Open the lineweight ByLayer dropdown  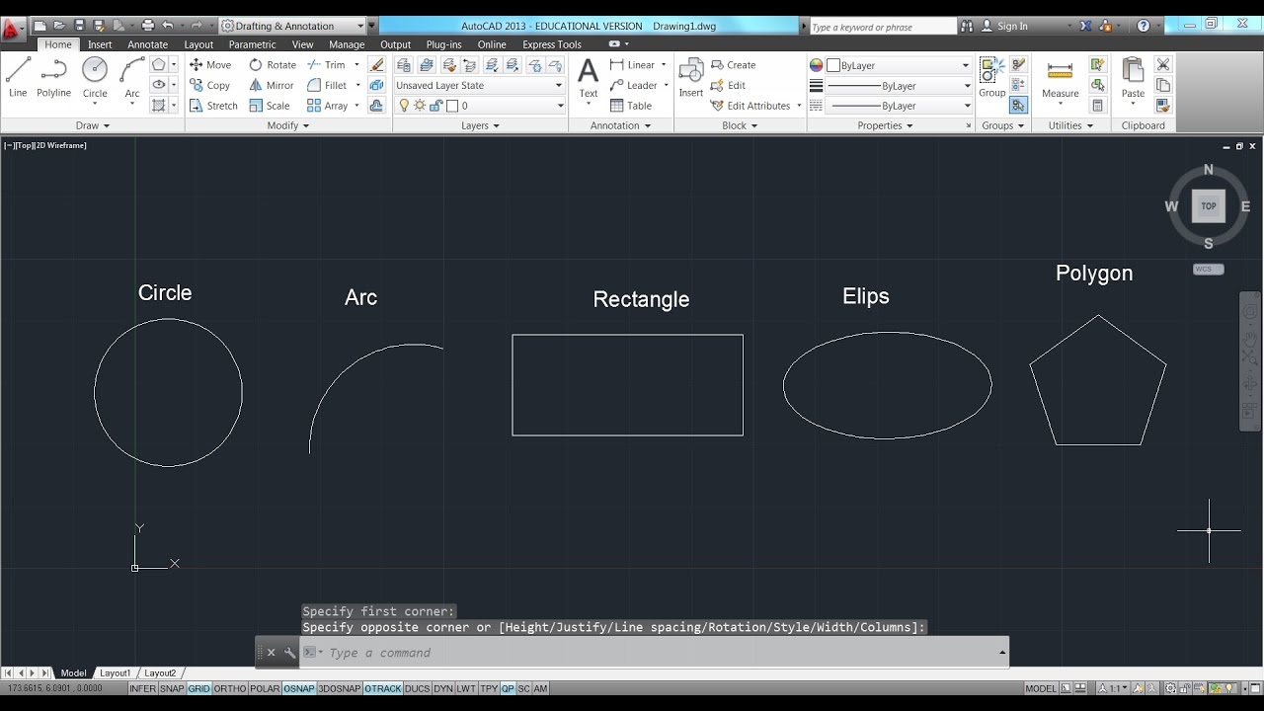900,86
